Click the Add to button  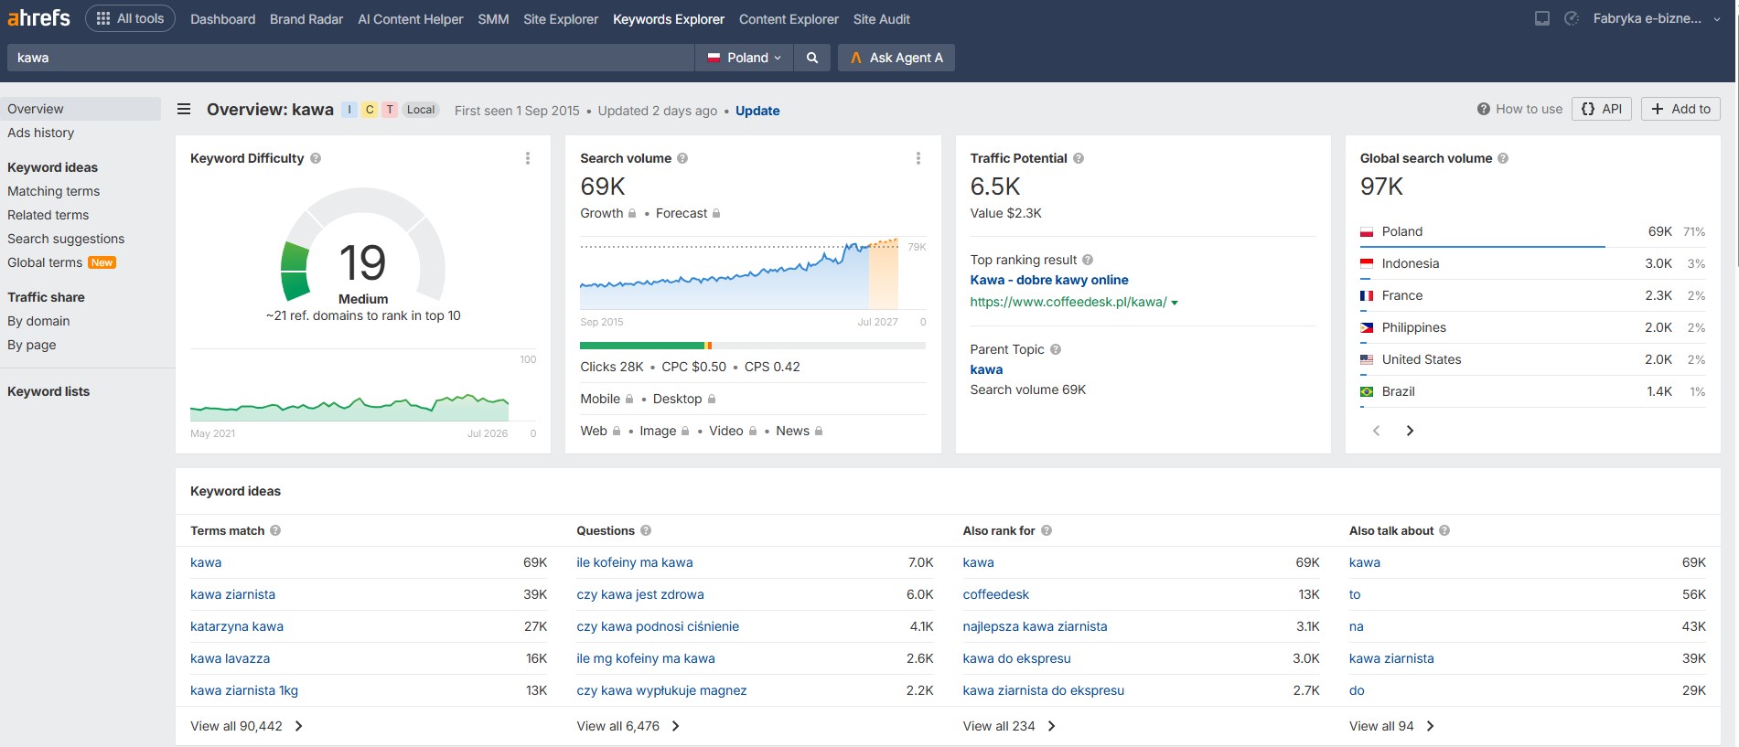1680,109
